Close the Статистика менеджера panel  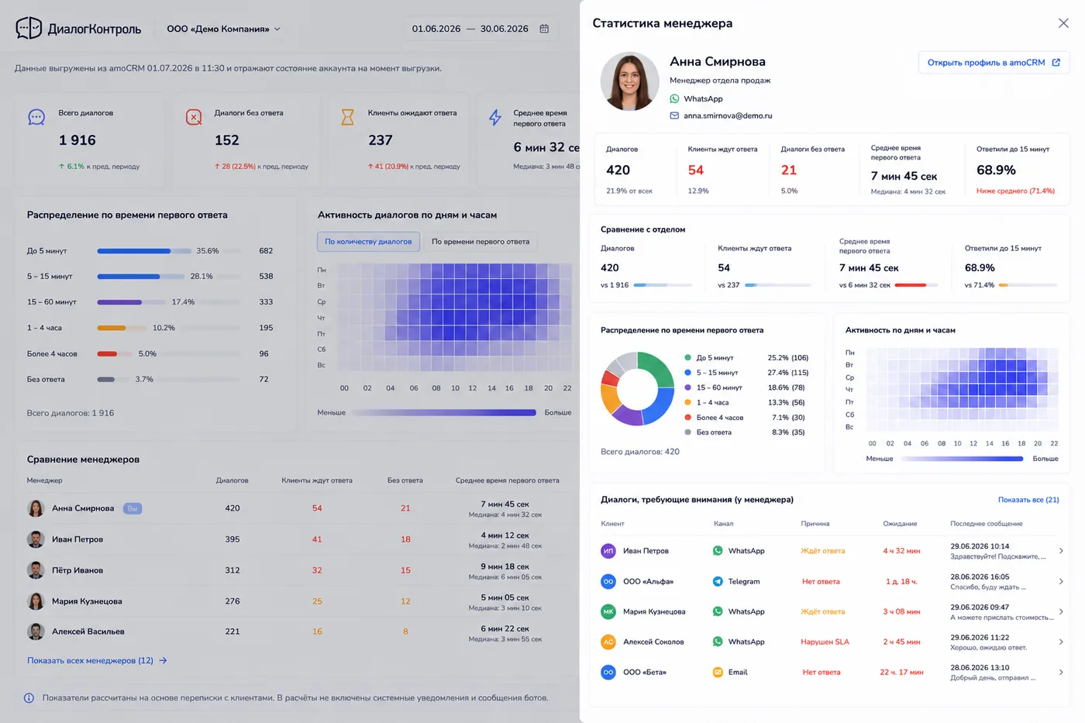click(1063, 23)
